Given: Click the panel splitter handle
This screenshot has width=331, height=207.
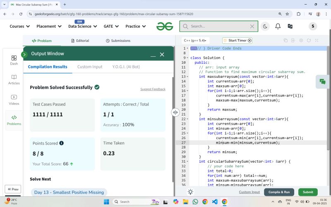Looking at the screenshot, I should click(175, 112).
